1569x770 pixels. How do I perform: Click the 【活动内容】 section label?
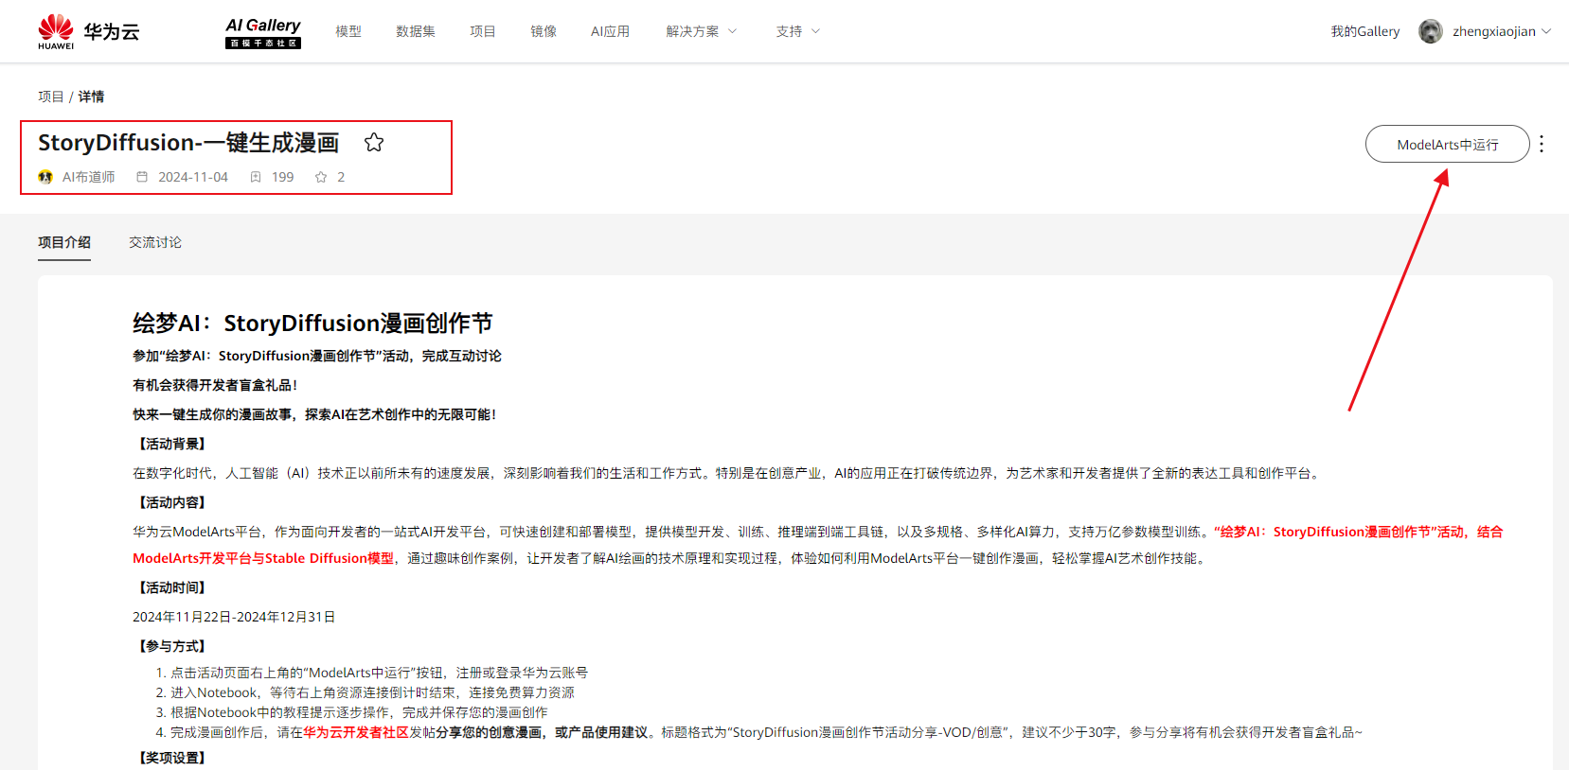(171, 502)
